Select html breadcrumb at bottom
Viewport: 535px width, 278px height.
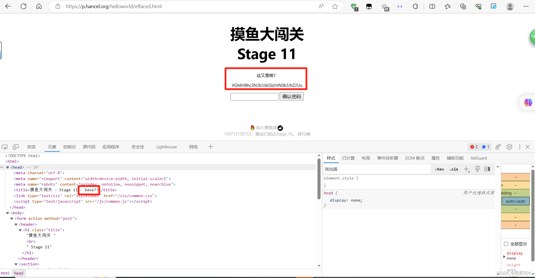pyautogui.click(x=5, y=273)
